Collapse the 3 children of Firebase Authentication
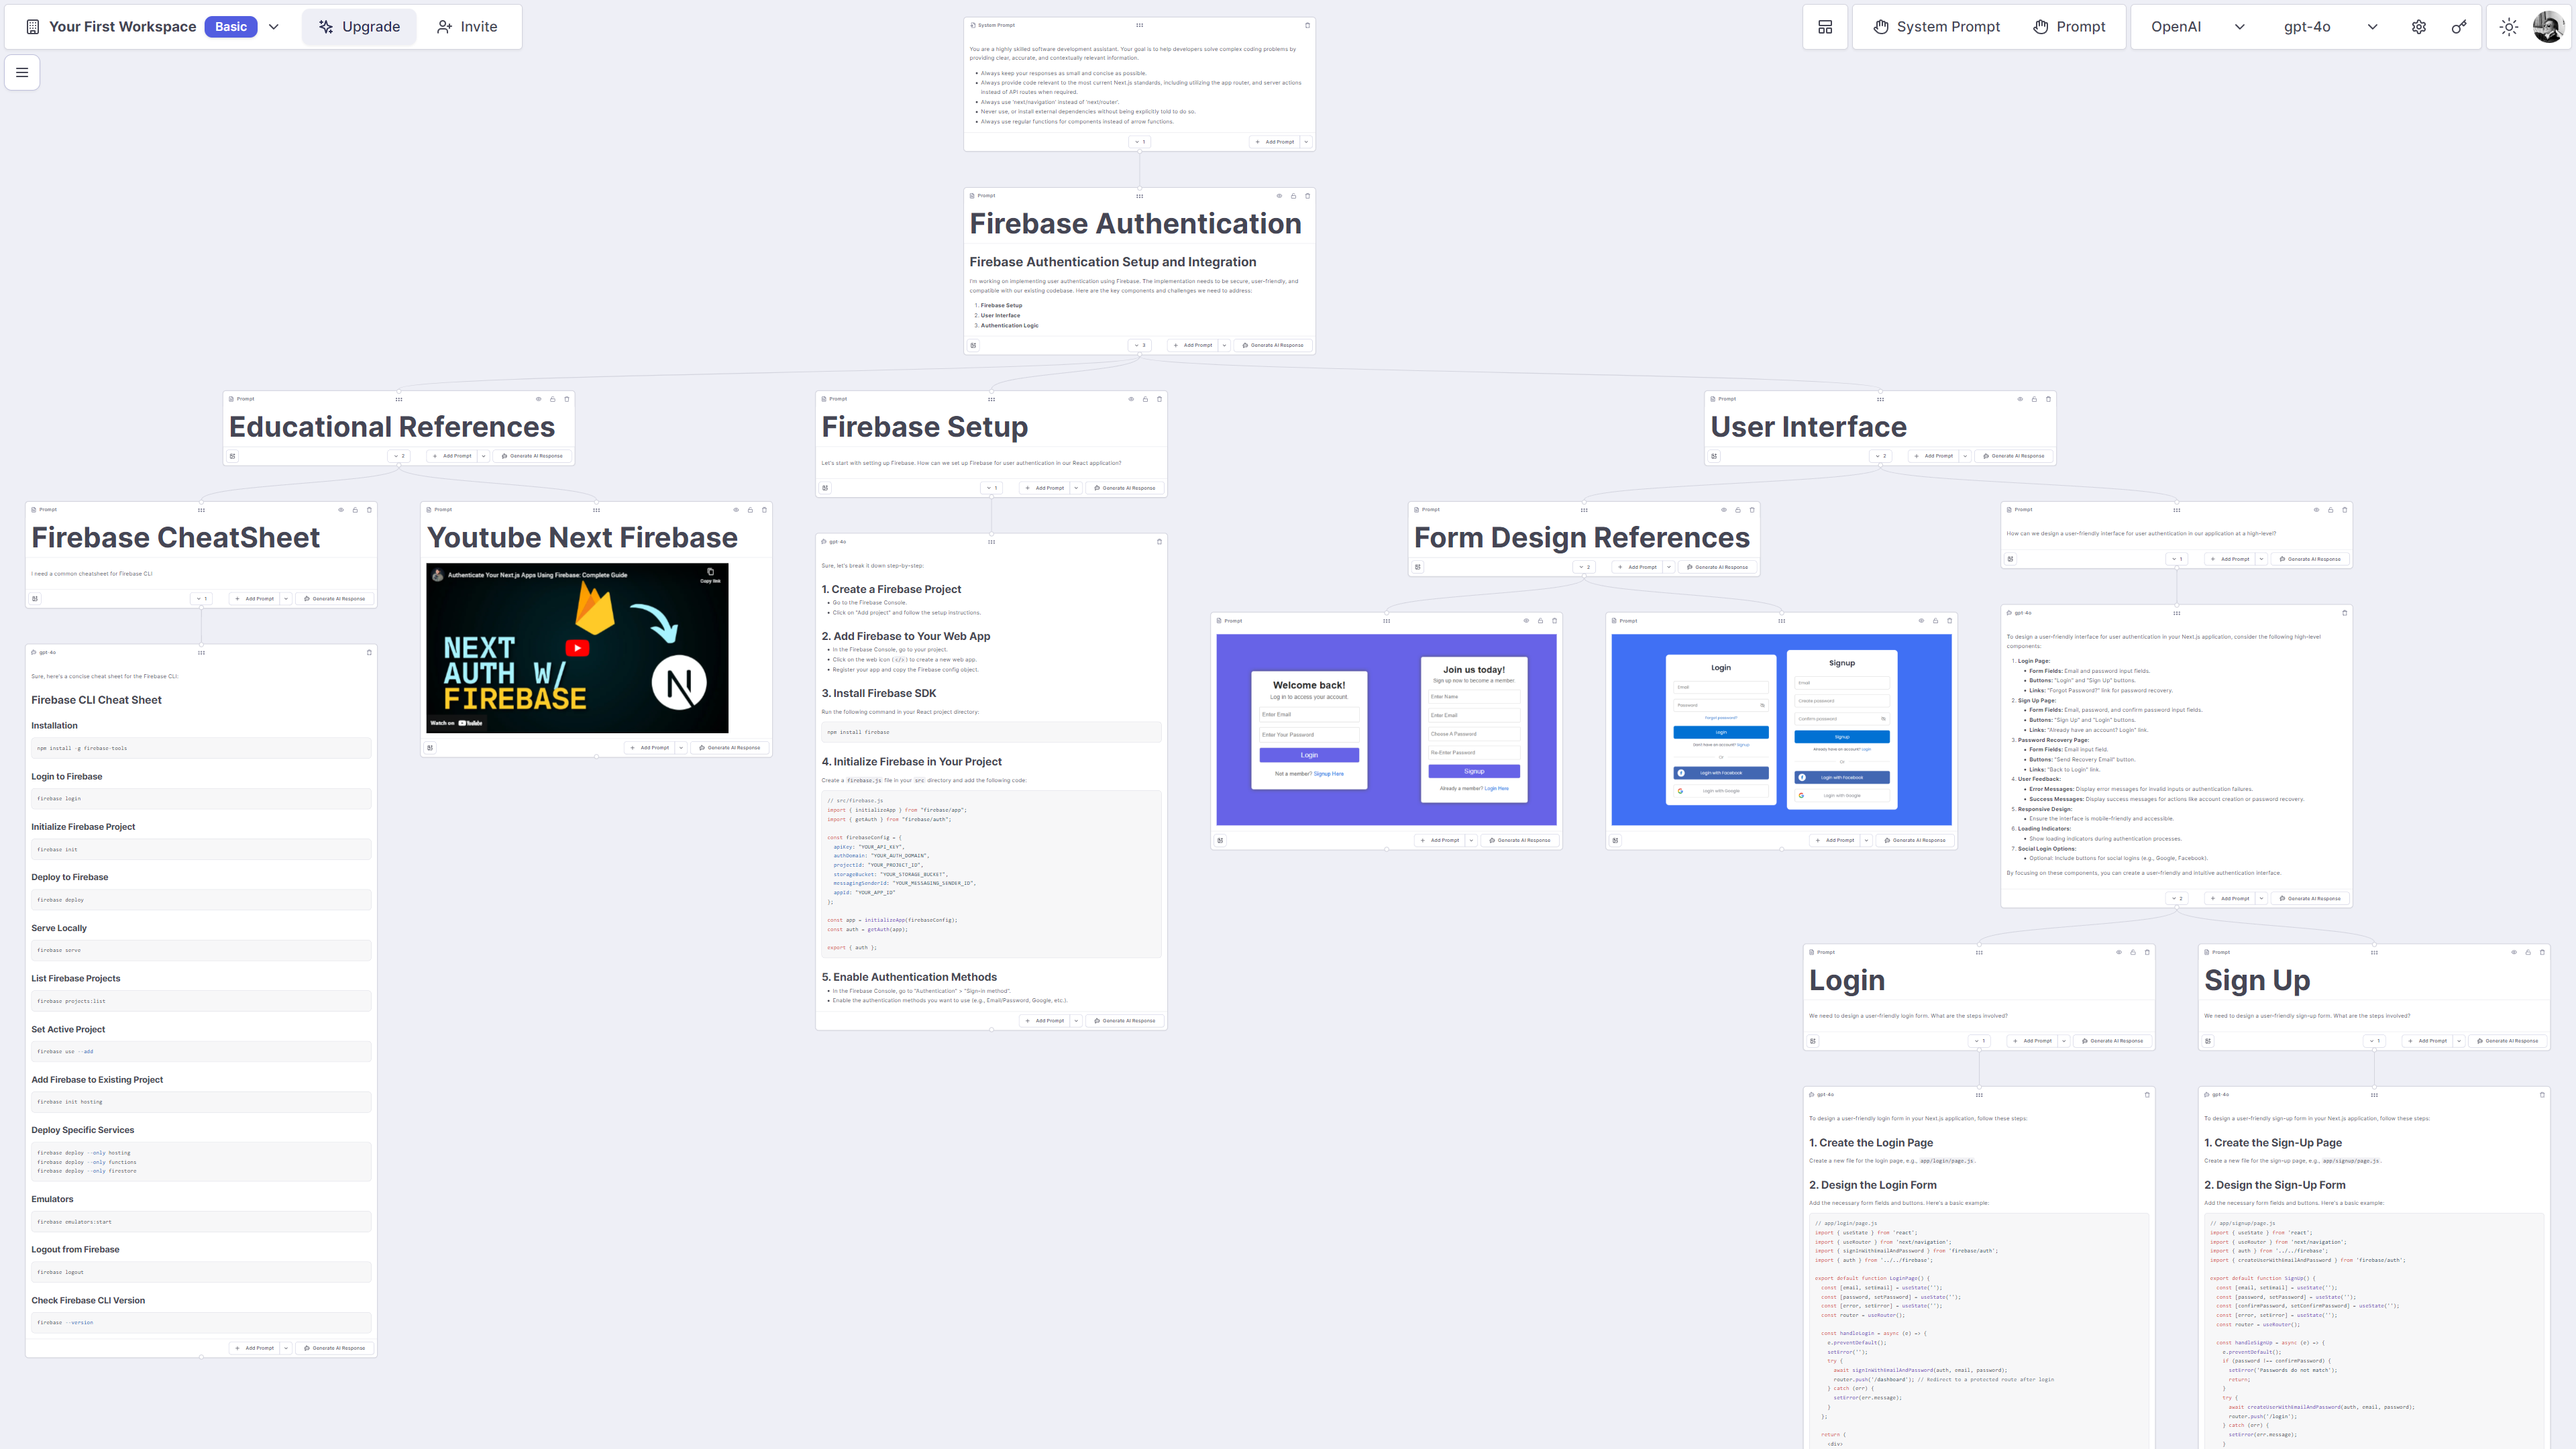The width and height of the screenshot is (2576, 1449). point(1140,345)
